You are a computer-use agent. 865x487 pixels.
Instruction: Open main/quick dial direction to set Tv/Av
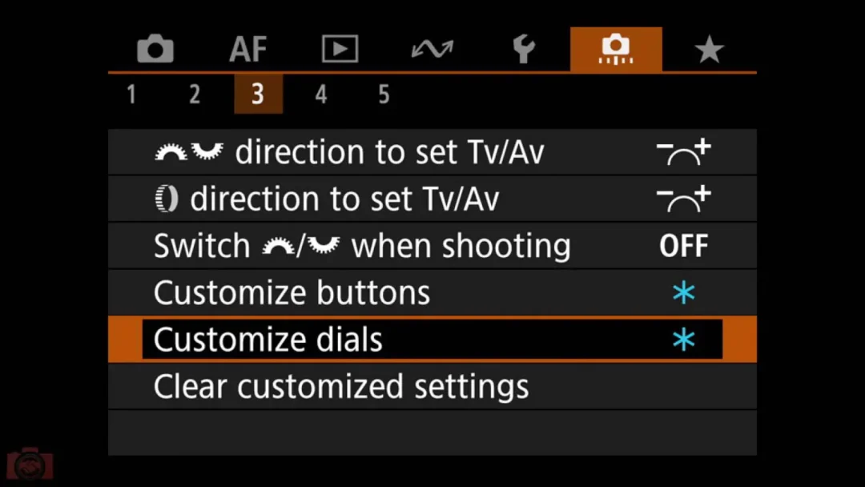[432, 151]
